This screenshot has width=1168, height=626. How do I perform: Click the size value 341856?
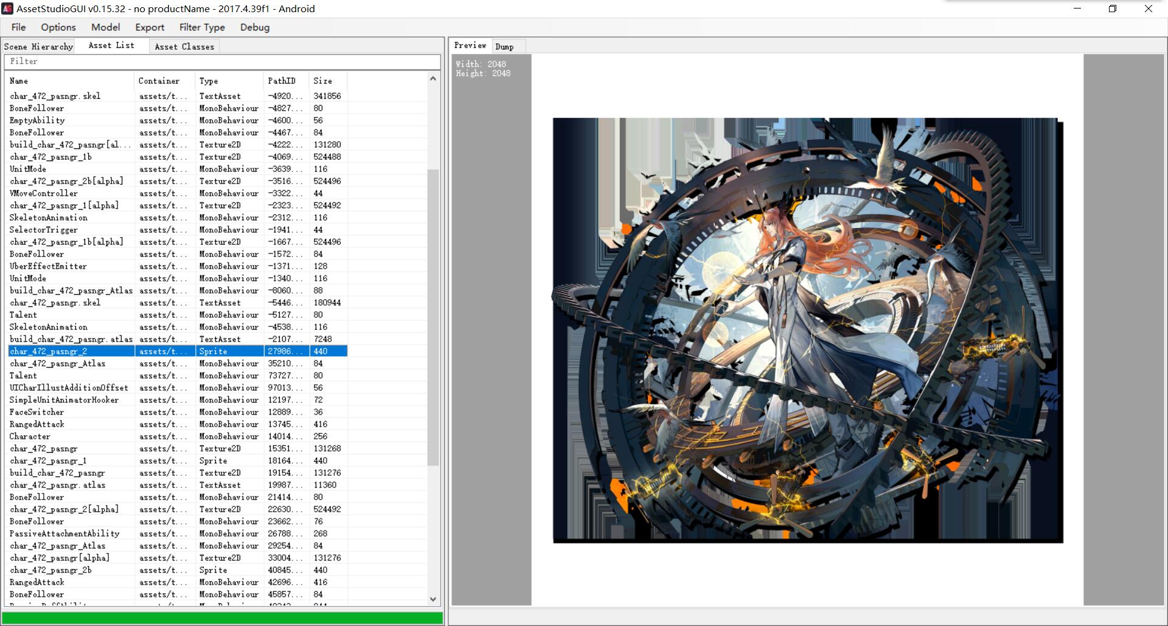tap(327, 96)
